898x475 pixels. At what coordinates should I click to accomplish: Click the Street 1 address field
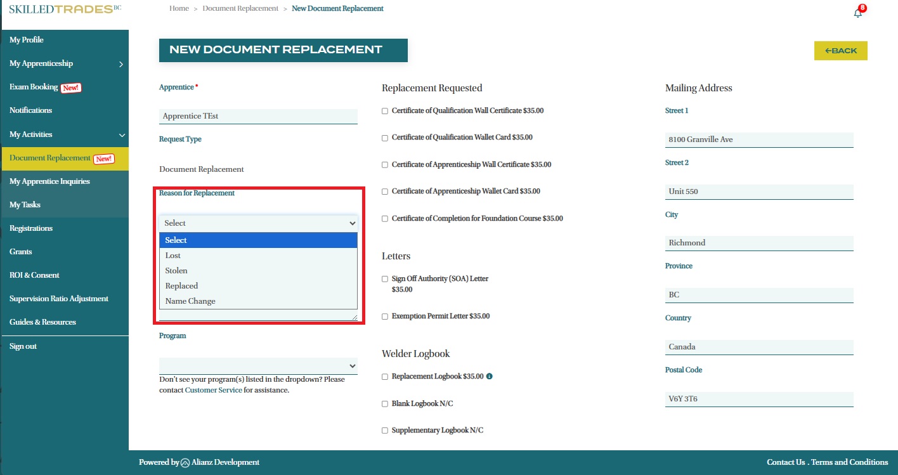pyautogui.click(x=758, y=140)
